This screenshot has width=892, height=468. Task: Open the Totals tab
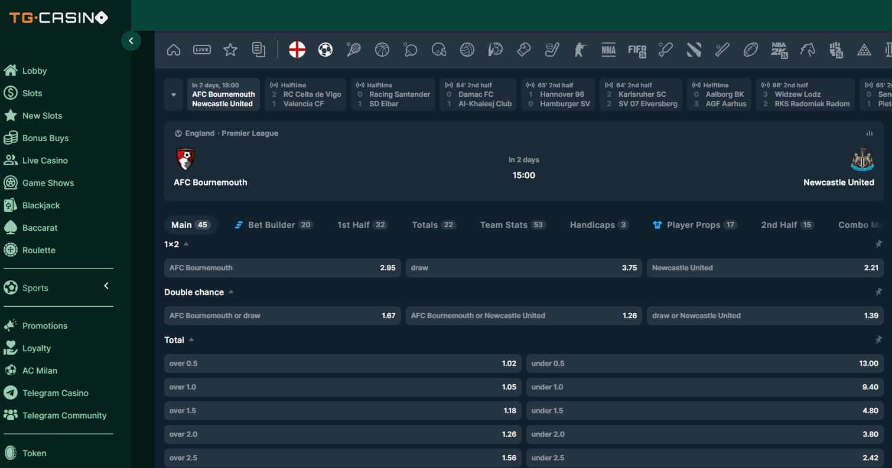click(x=434, y=225)
